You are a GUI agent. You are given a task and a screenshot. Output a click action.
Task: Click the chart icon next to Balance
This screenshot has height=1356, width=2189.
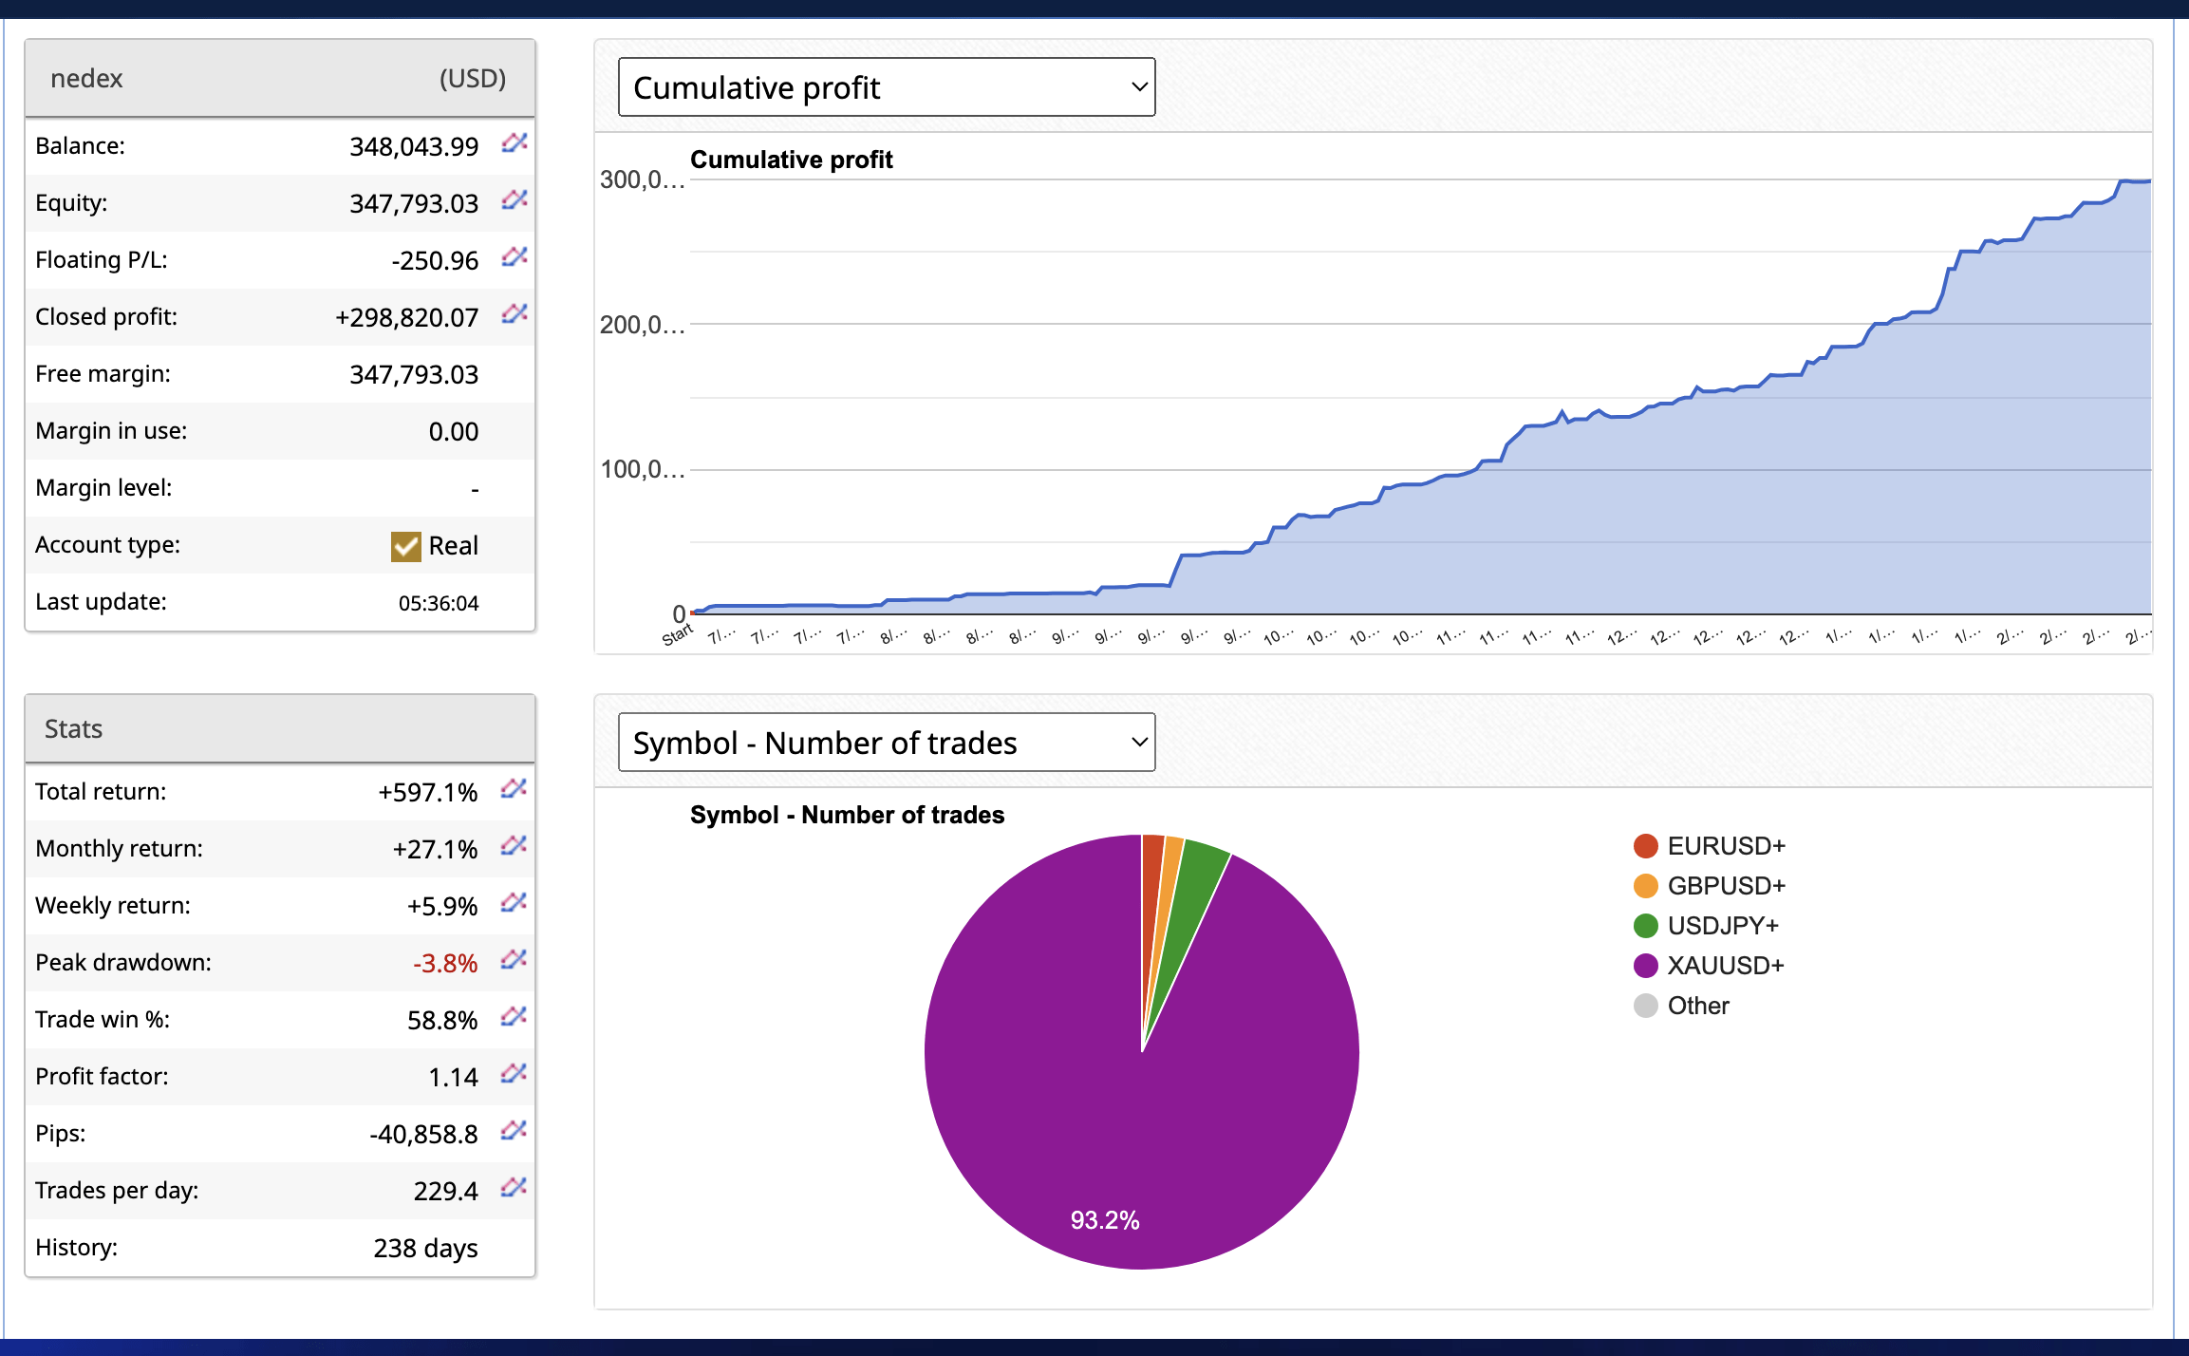(514, 143)
